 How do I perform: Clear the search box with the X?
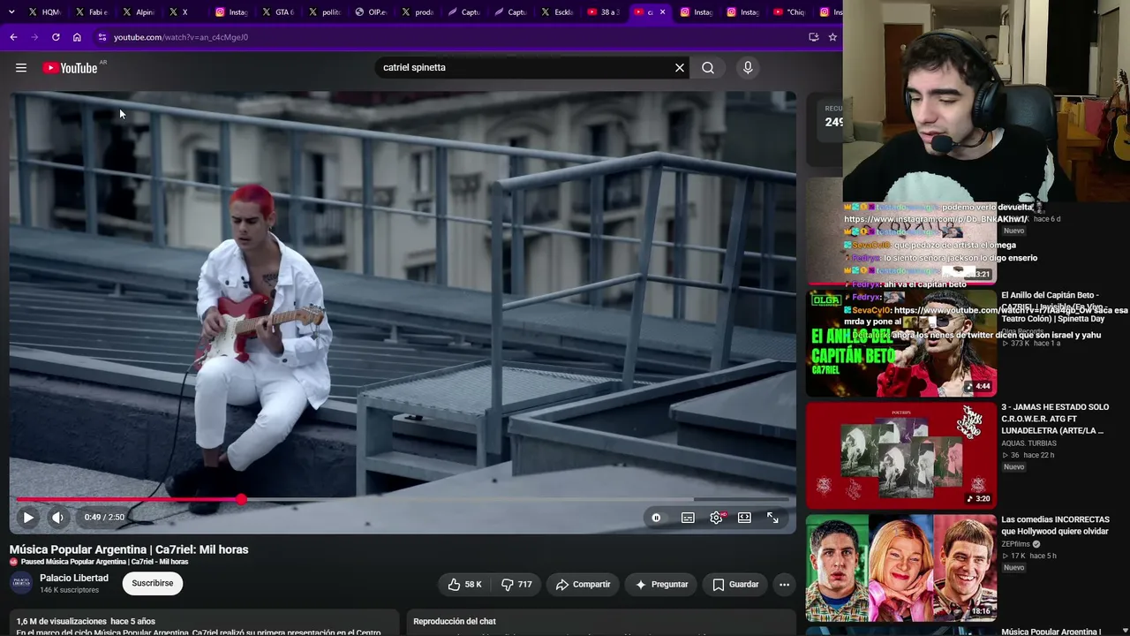[x=680, y=68]
